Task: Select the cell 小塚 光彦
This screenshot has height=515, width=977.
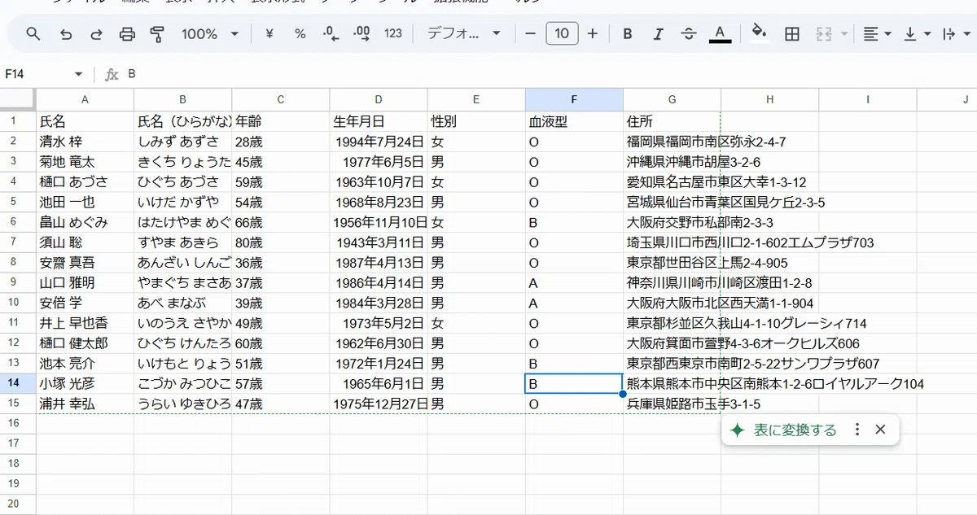Action: [x=85, y=384]
